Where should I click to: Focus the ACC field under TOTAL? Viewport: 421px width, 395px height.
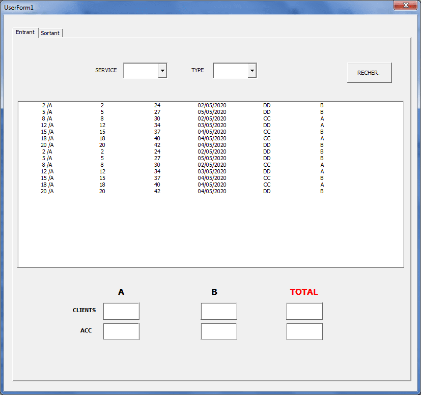(x=304, y=331)
